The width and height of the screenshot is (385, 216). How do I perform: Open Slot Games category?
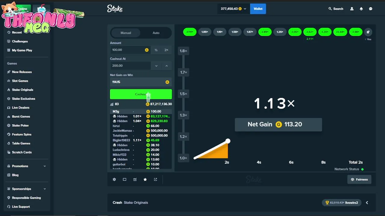click(17, 81)
